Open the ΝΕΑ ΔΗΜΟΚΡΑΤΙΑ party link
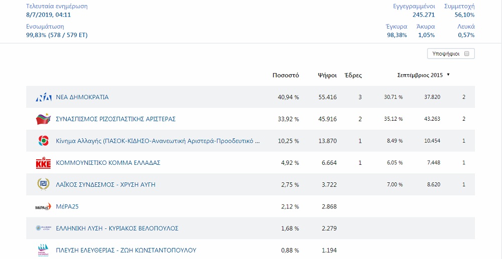 click(x=82, y=97)
